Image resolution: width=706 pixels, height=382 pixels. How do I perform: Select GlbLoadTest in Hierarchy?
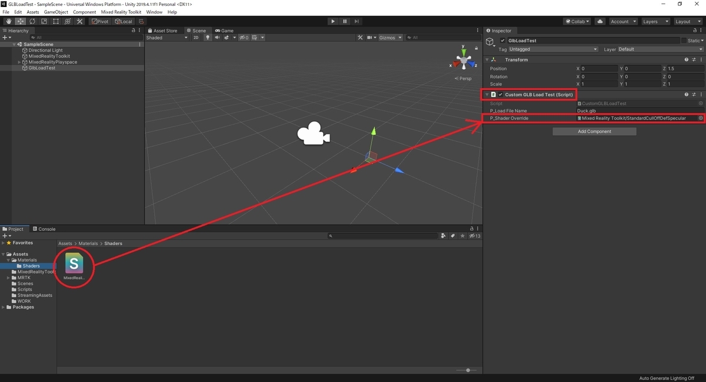42,68
